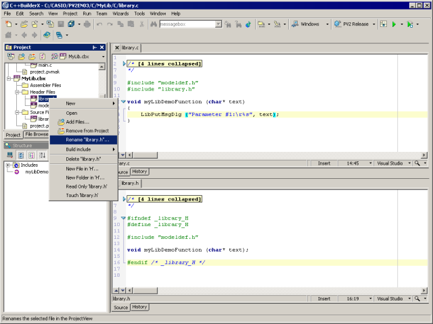433x324 pixels.
Task: Click the messagebox search input field
Action: pos(187,24)
